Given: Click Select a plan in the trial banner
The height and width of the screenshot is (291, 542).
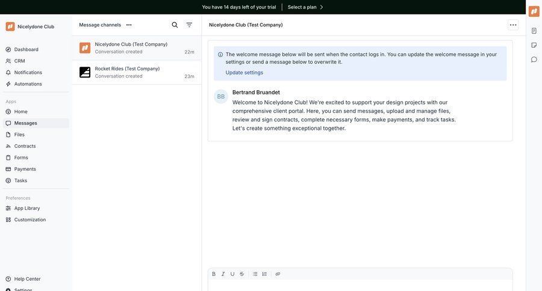Looking at the screenshot, I should click(x=305, y=7).
